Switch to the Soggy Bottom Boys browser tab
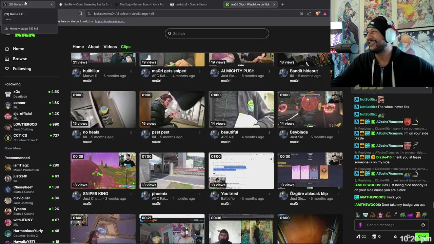 click(x=139, y=4)
